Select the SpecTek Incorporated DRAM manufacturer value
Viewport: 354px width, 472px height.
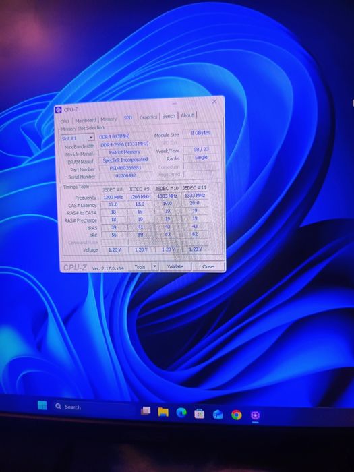coord(125,160)
